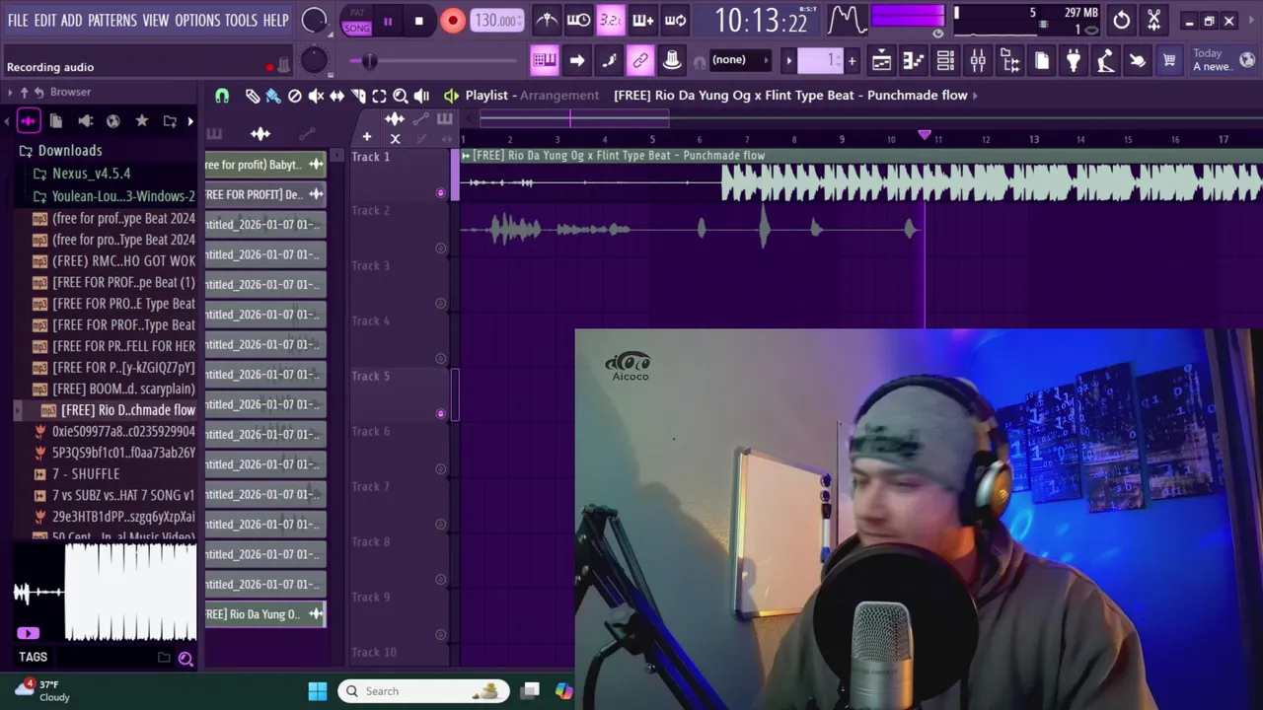Select the speaker sounds browser tab
The width and height of the screenshot is (1263, 710).
[x=85, y=121]
